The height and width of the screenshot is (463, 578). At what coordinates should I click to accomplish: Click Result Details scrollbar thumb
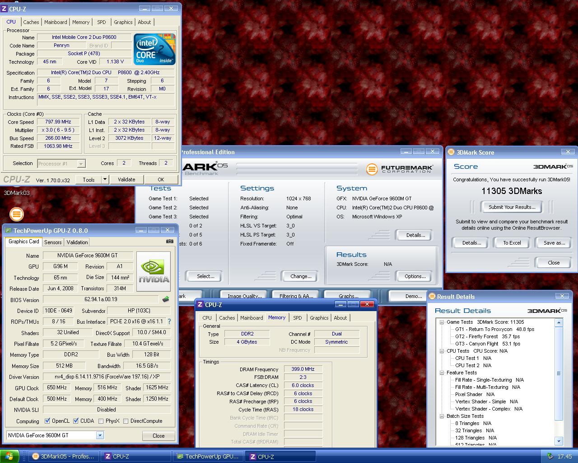point(559,373)
